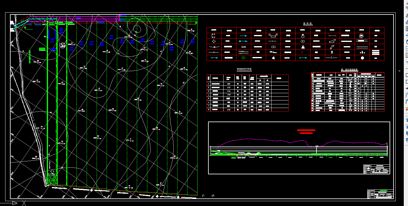The image size is (408, 206).
Task: Select the title block in the sheet corner
Action: (x=380, y=194)
